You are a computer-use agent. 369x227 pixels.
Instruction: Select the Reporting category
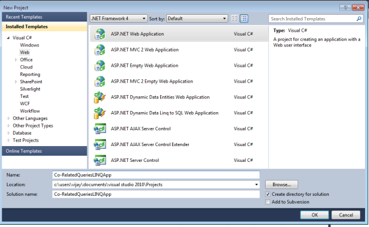pos(30,74)
